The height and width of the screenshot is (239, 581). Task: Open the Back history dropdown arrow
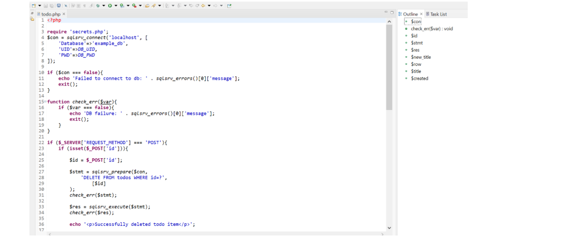coord(209,6)
